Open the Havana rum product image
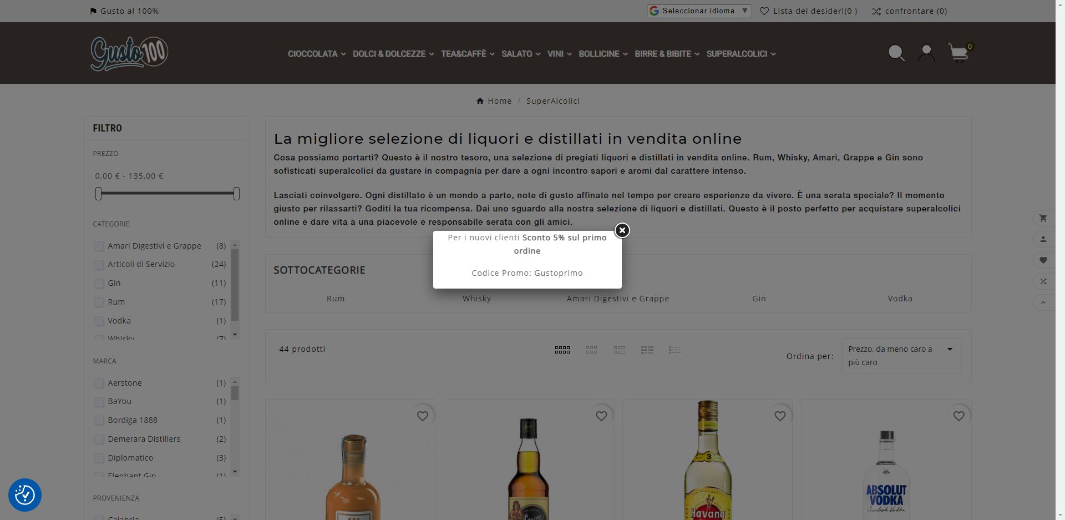 707,460
